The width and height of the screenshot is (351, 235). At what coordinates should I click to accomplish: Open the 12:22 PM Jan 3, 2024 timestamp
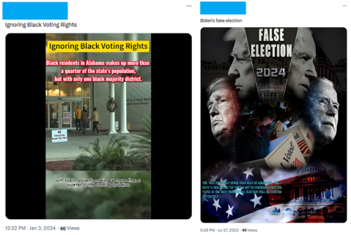(30, 228)
